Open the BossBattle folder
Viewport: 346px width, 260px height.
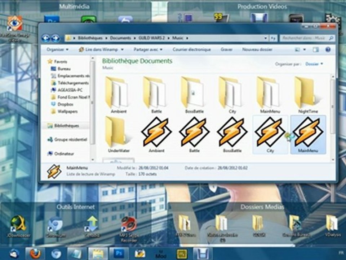coord(194,93)
